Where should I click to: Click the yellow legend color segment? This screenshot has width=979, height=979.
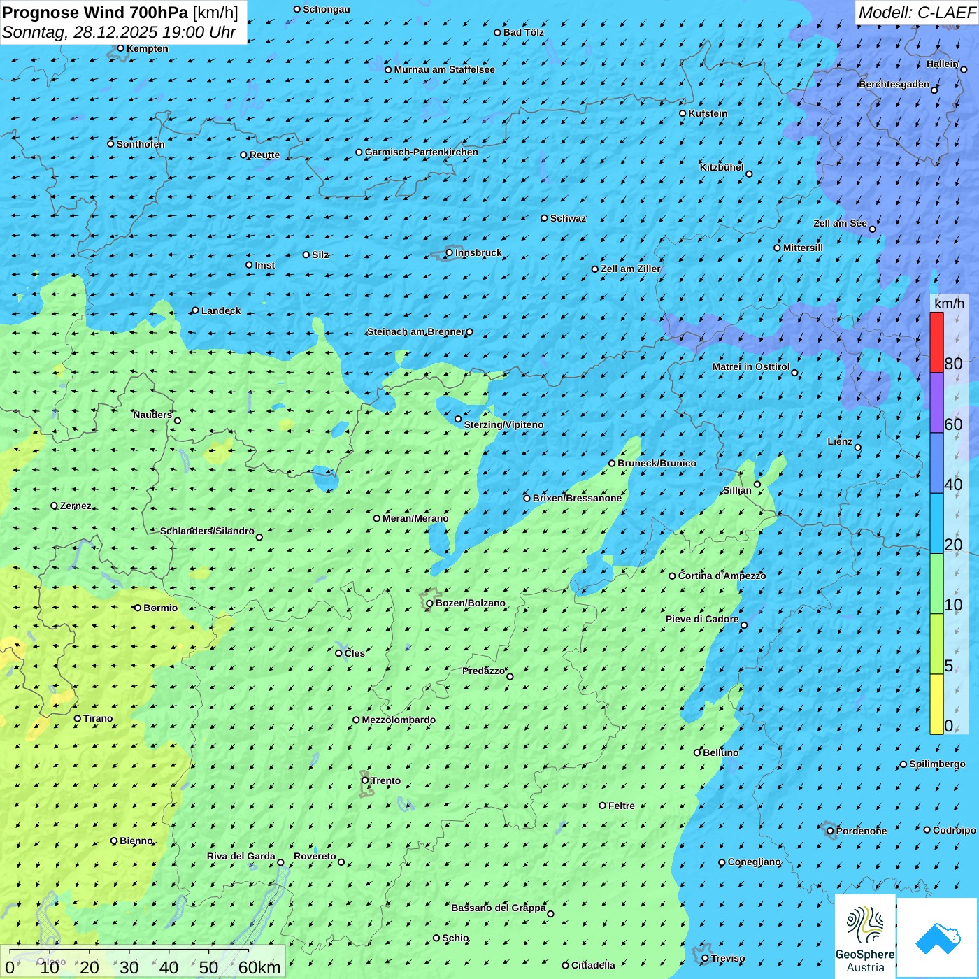coord(936,704)
